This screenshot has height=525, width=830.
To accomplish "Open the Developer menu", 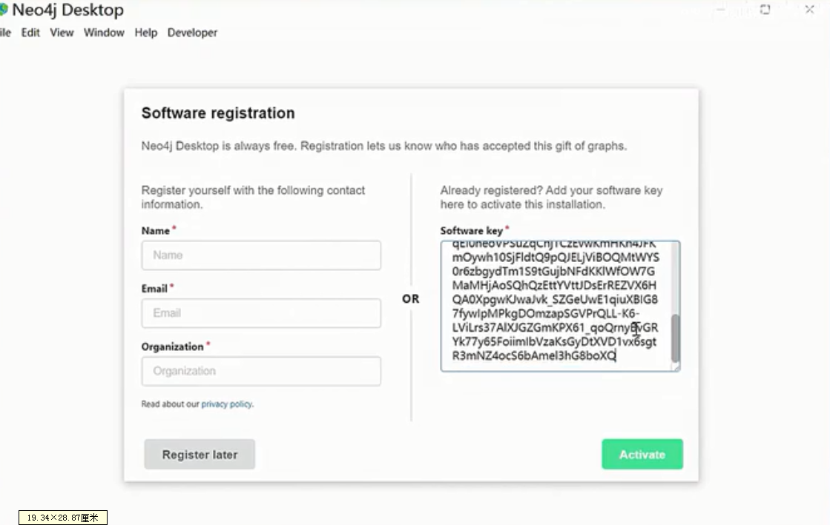I will [192, 33].
